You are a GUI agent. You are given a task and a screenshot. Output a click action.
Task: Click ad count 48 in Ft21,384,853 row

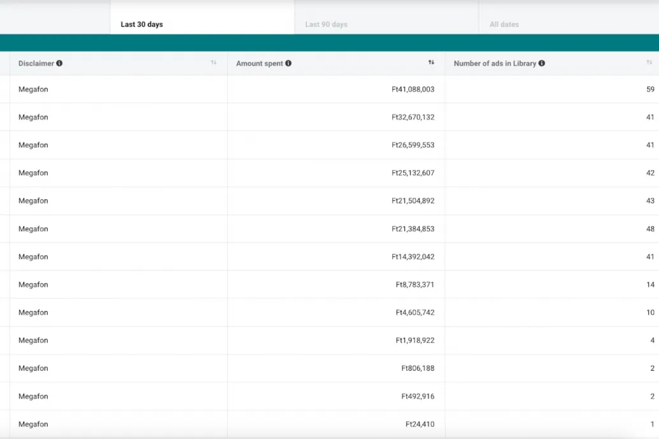click(x=650, y=229)
